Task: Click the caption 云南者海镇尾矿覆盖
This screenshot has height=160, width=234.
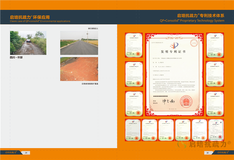Action: pos(90,84)
